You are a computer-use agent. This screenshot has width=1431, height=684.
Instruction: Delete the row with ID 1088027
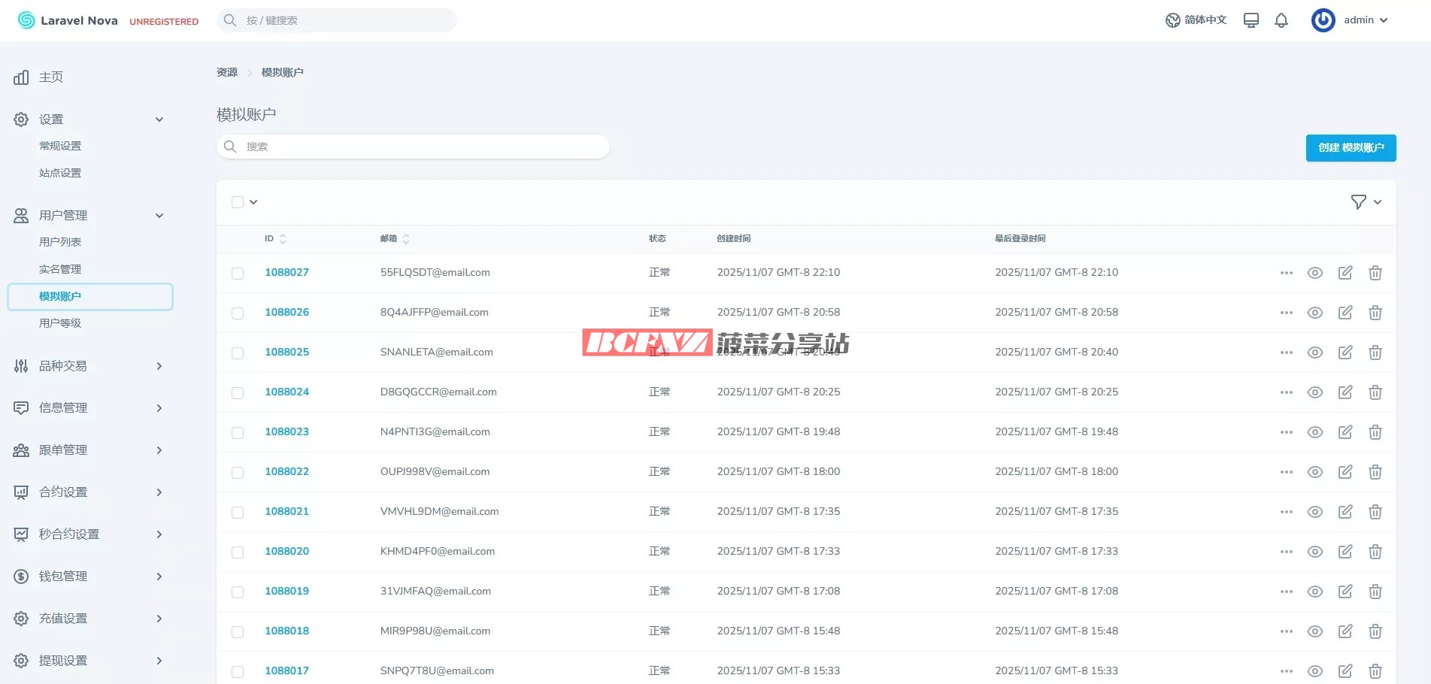pyautogui.click(x=1375, y=273)
